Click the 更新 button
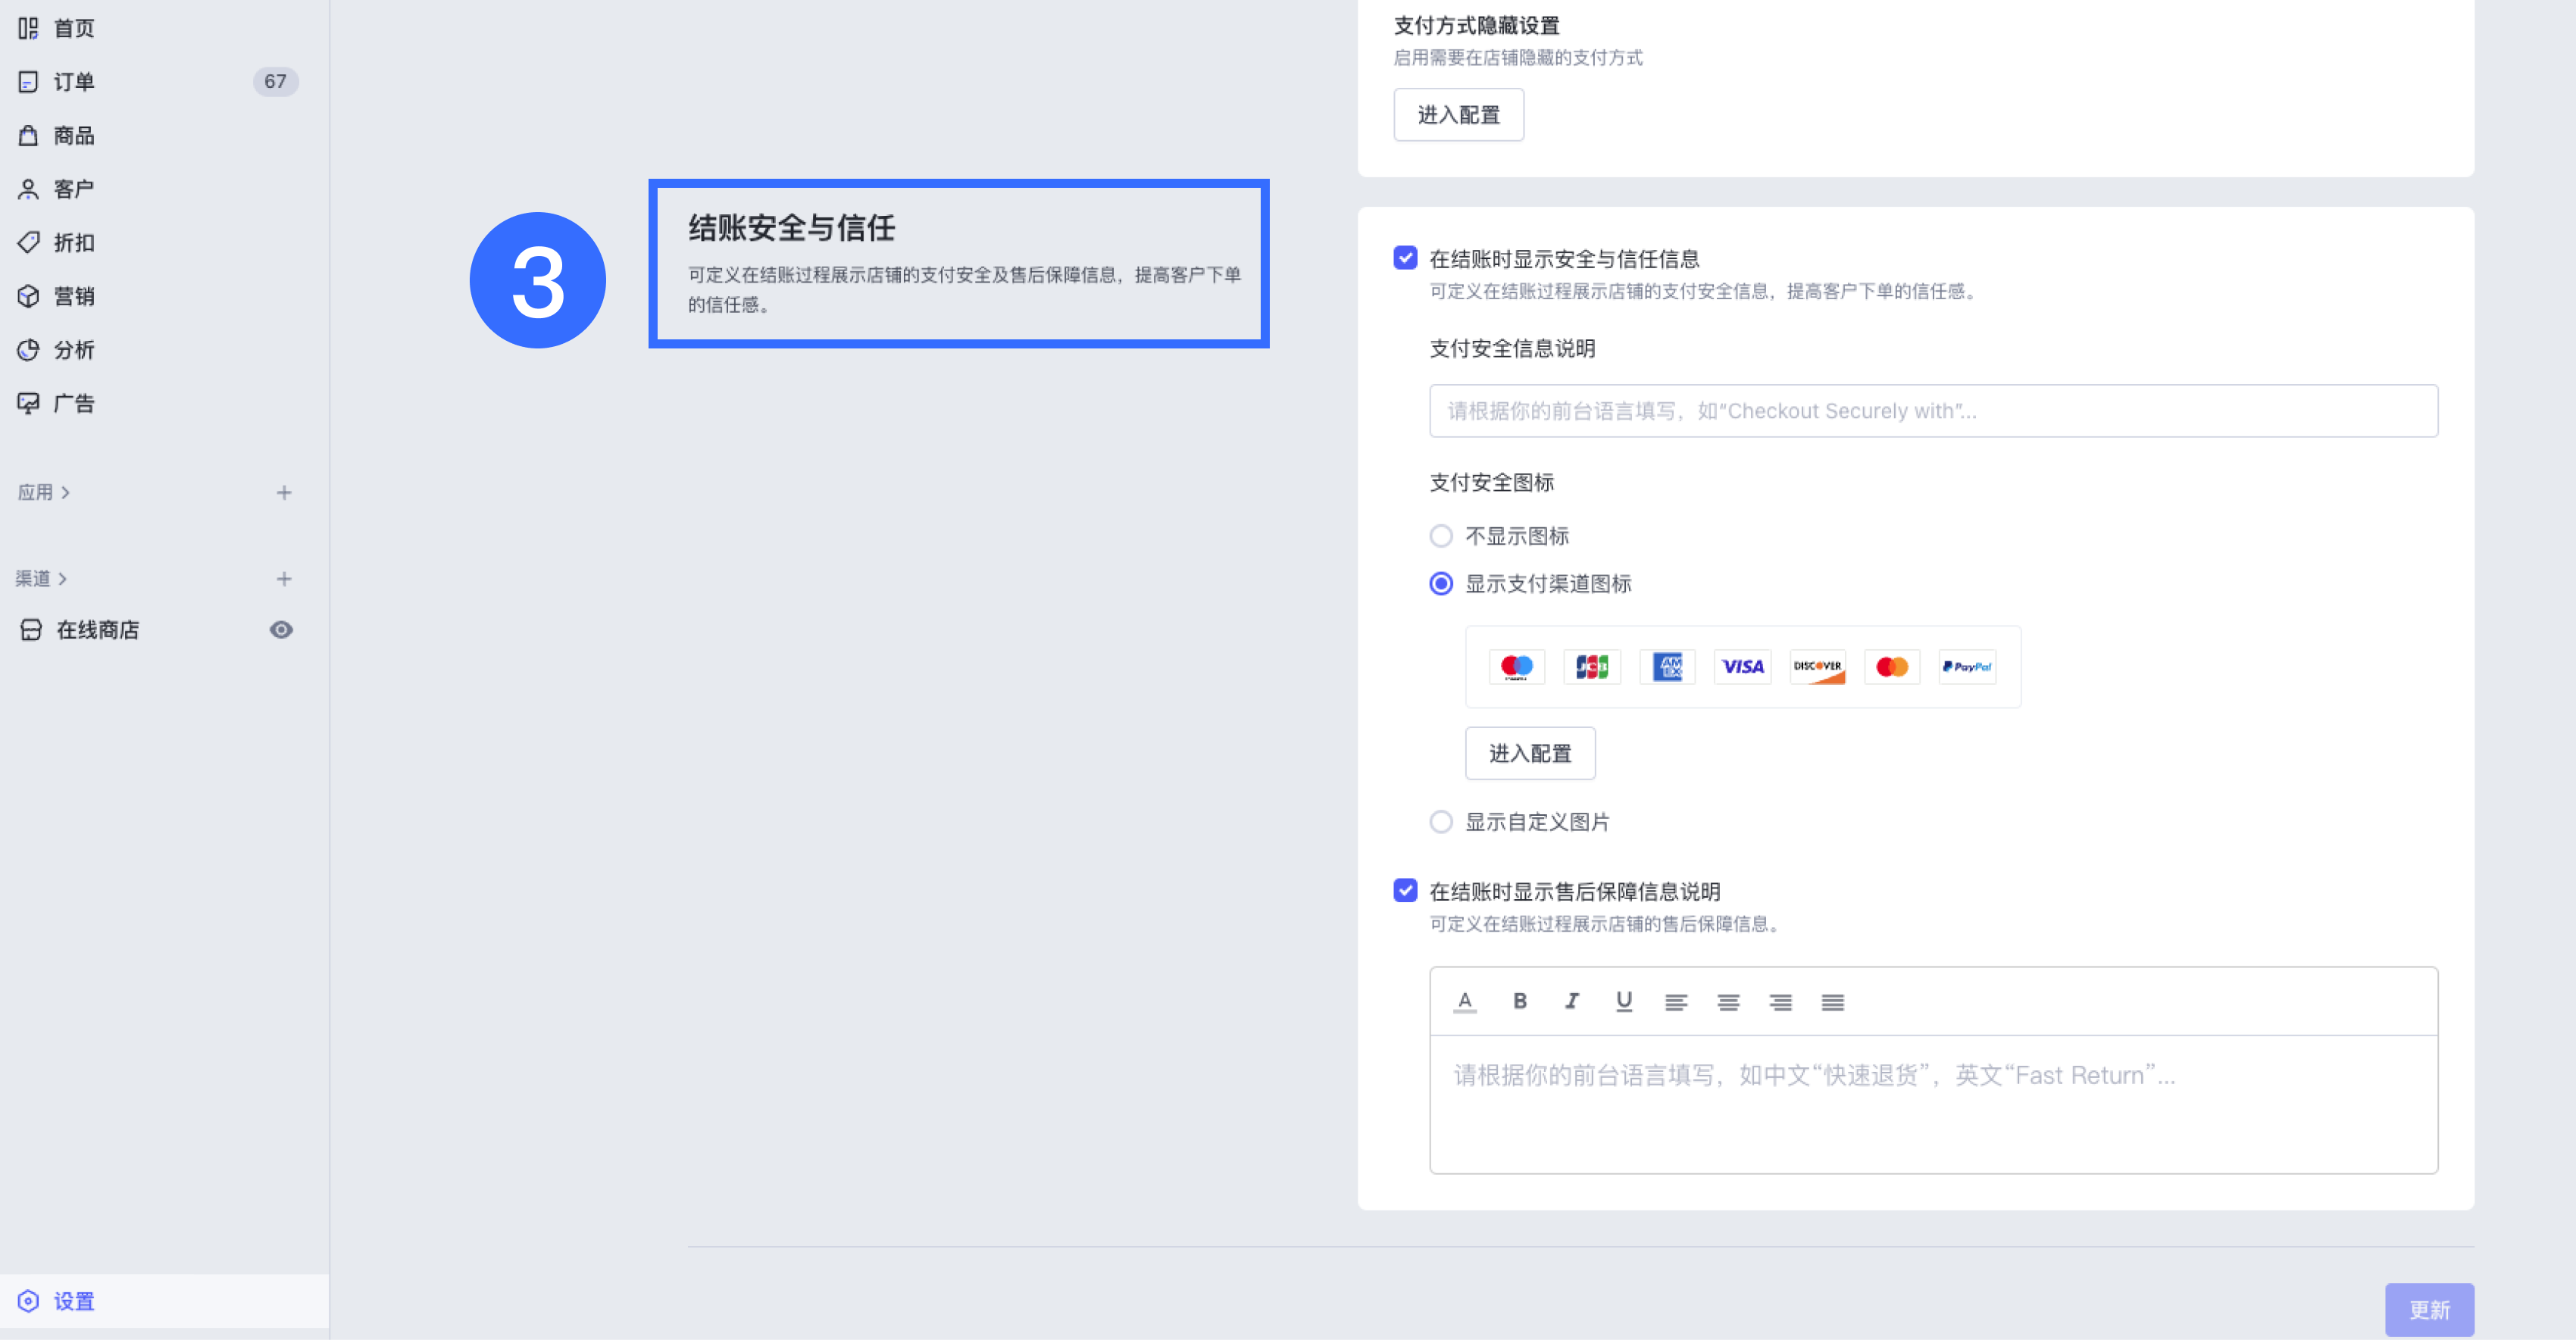The image size is (2576, 1340). pos(2428,1309)
